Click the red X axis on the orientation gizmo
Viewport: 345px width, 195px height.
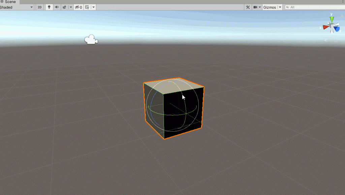pyautogui.click(x=325, y=27)
